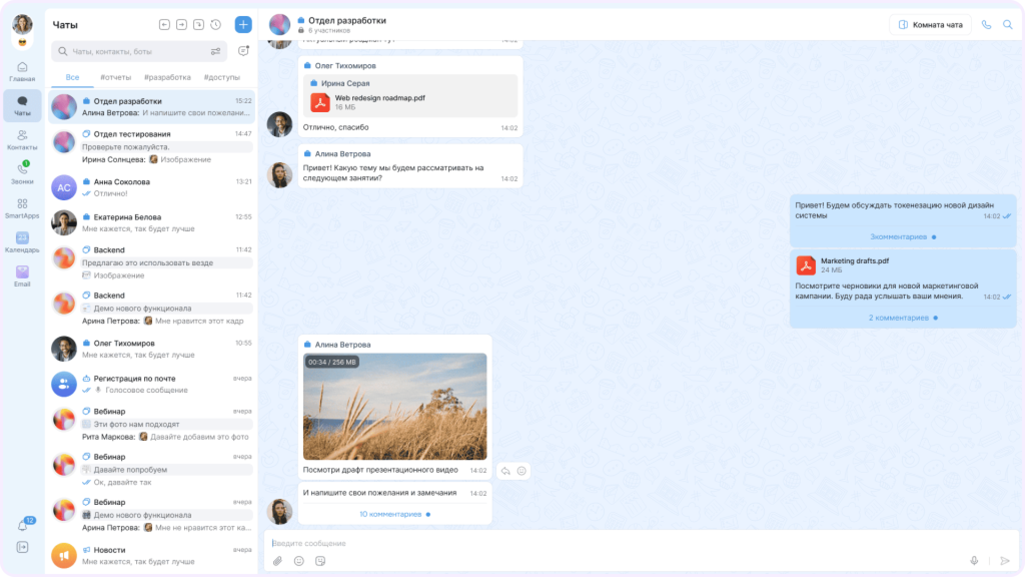Image resolution: width=1025 pixels, height=577 pixels.
Task: Open the Календарь sidebar icon
Action: (22, 242)
